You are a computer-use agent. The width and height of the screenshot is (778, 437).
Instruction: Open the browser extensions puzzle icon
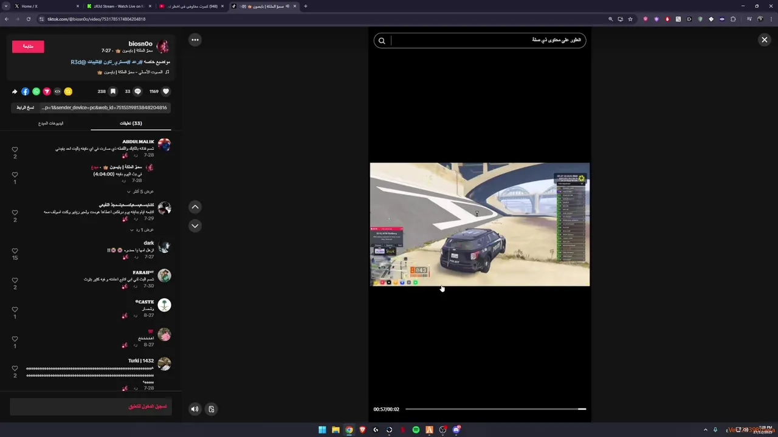[733, 19]
